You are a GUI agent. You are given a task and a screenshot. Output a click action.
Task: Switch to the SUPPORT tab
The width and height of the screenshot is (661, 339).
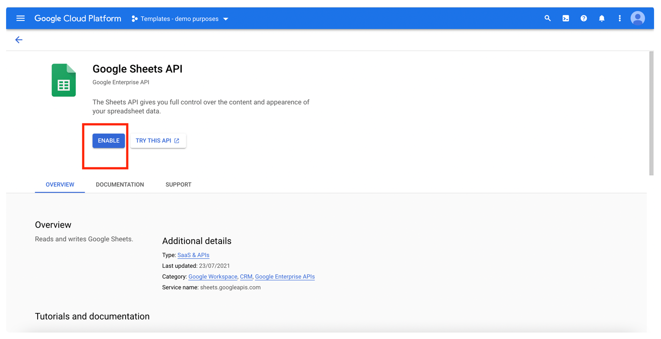[178, 185]
